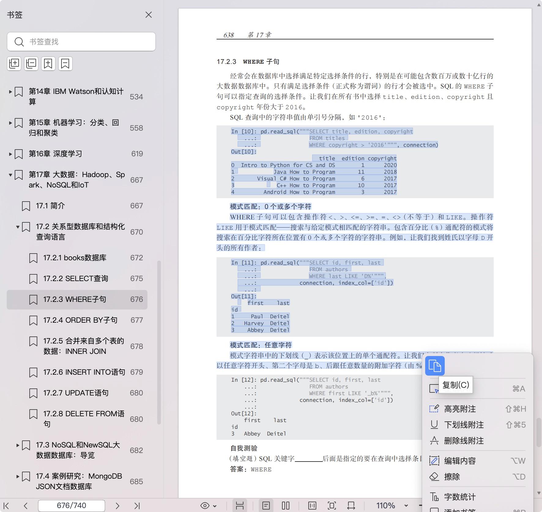Image resolution: width=542 pixels, height=512 pixels.
Task: Close the 书签 bookmarks panel
Action: click(149, 15)
